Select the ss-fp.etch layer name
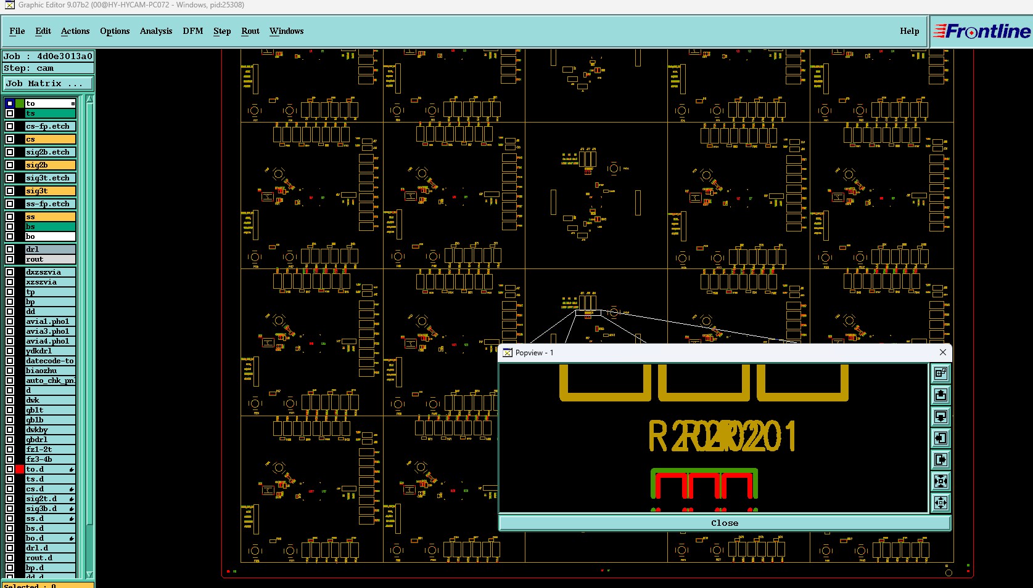 [x=50, y=204]
